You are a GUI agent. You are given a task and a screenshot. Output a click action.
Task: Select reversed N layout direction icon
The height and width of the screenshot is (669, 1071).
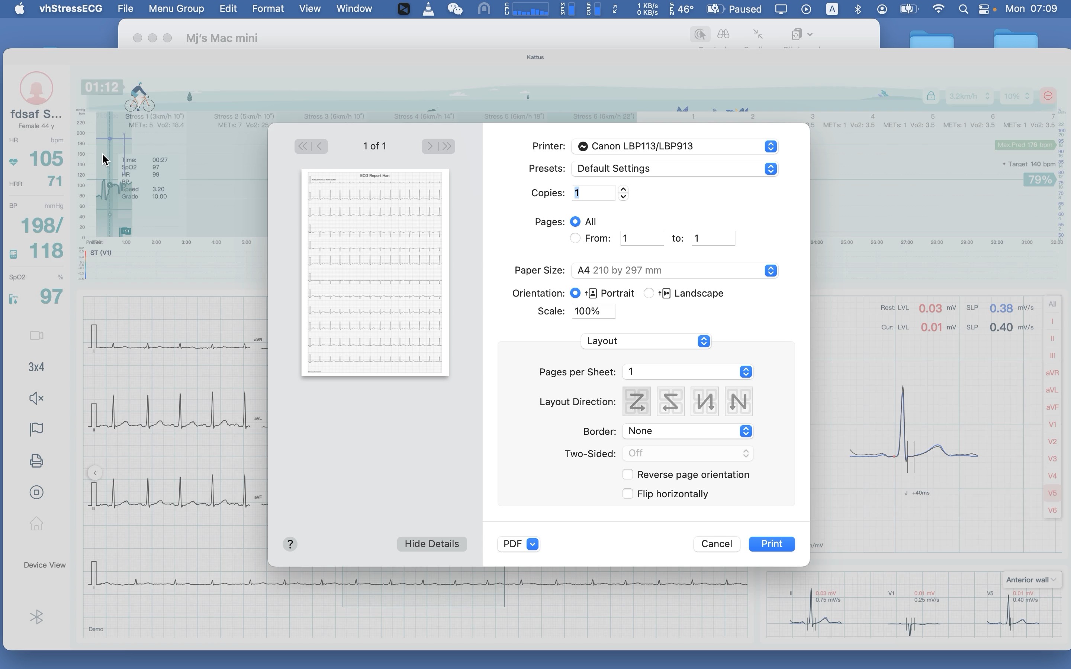coord(705,401)
